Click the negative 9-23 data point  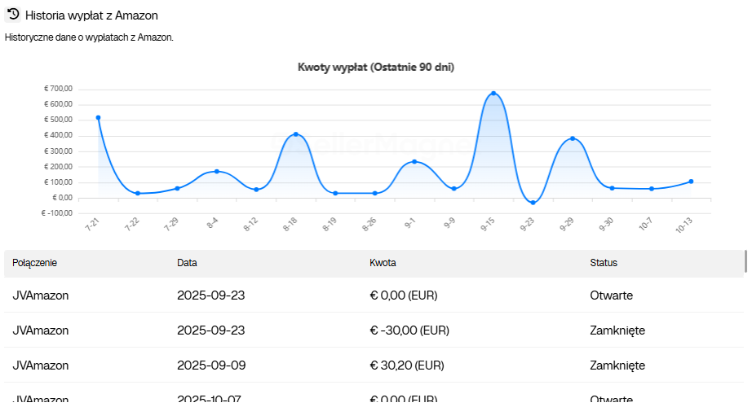pyautogui.click(x=533, y=203)
